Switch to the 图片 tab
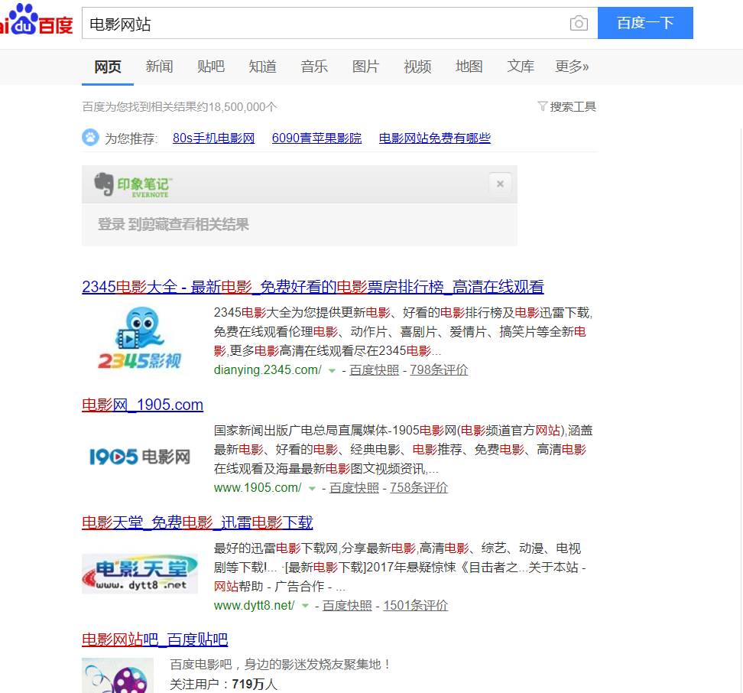 pyautogui.click(x=366, y=67)
